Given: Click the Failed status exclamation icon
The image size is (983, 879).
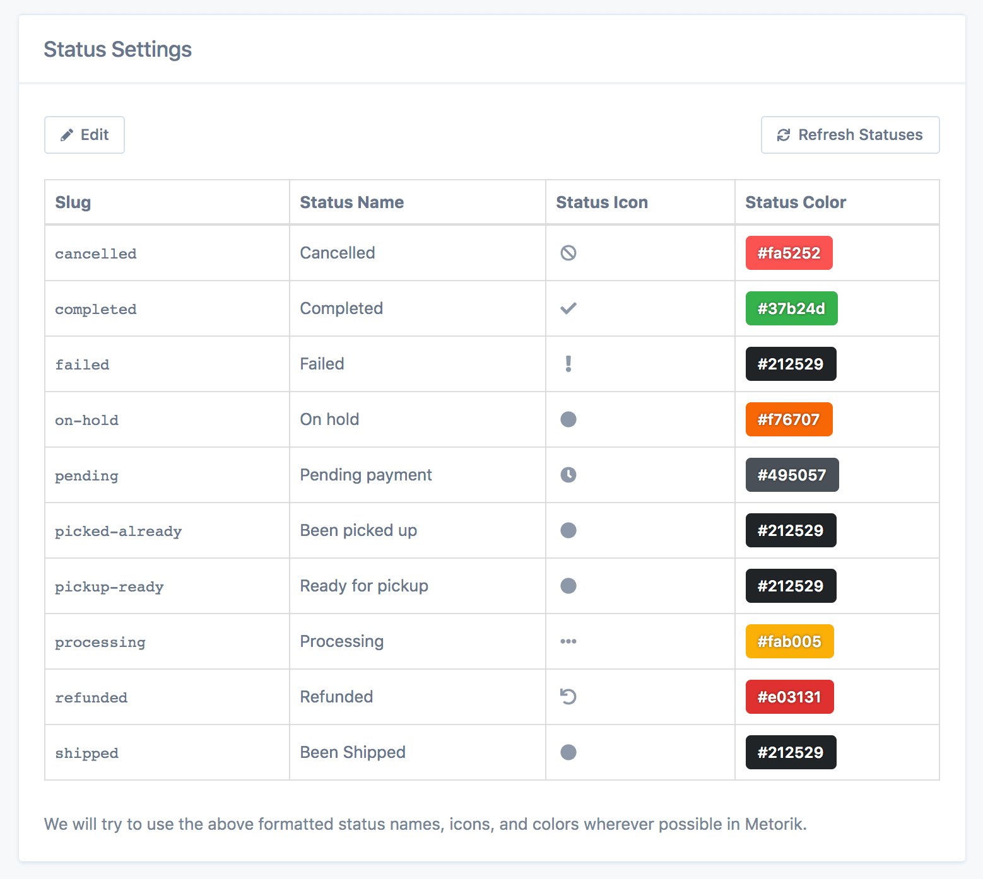Looking at the screenshot, I should point(568,364).
